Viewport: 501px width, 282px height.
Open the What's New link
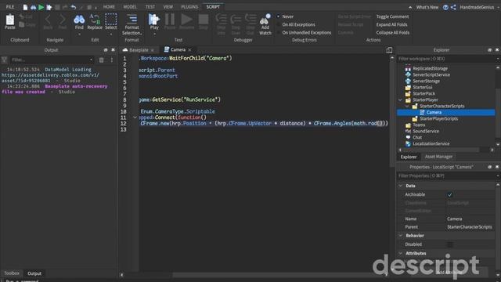(x=427, y=7)
